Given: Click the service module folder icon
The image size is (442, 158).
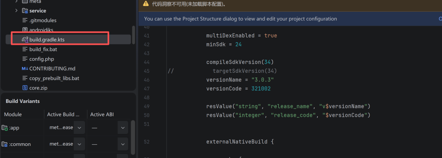Looking at the screenshot, I should click(25, 11).
